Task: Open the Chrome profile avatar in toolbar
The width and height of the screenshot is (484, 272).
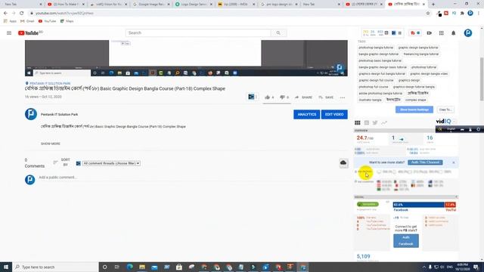Action: pos(470,14)
